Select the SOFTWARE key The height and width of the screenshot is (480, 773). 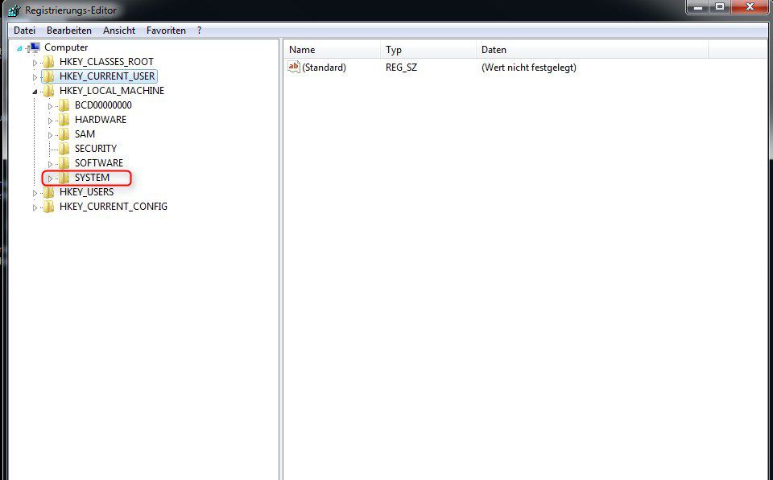click(101, 162)
